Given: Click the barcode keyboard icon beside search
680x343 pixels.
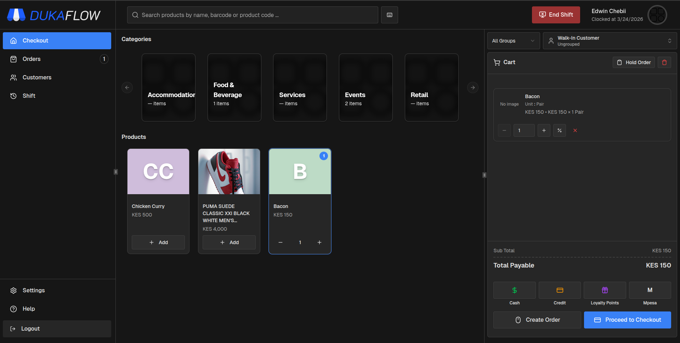Looking at the screenshot, I should (x=389, y=15).
